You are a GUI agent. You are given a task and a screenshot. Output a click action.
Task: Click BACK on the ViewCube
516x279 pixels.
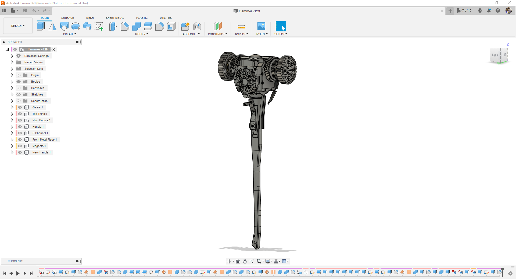[495, 55]
